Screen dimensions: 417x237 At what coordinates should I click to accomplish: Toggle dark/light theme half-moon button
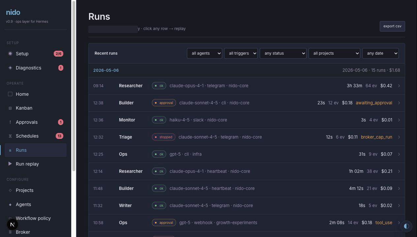(406, 226)
